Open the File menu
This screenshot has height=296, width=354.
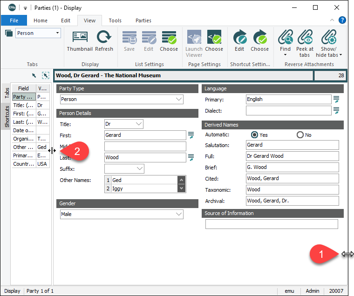coord(14,20)
